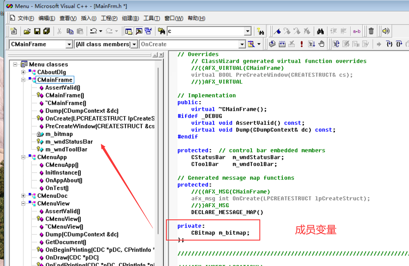Screen dimensions: 409x266
Task: Open the WizardBar actions menu arrow
Action: (259, 44)
